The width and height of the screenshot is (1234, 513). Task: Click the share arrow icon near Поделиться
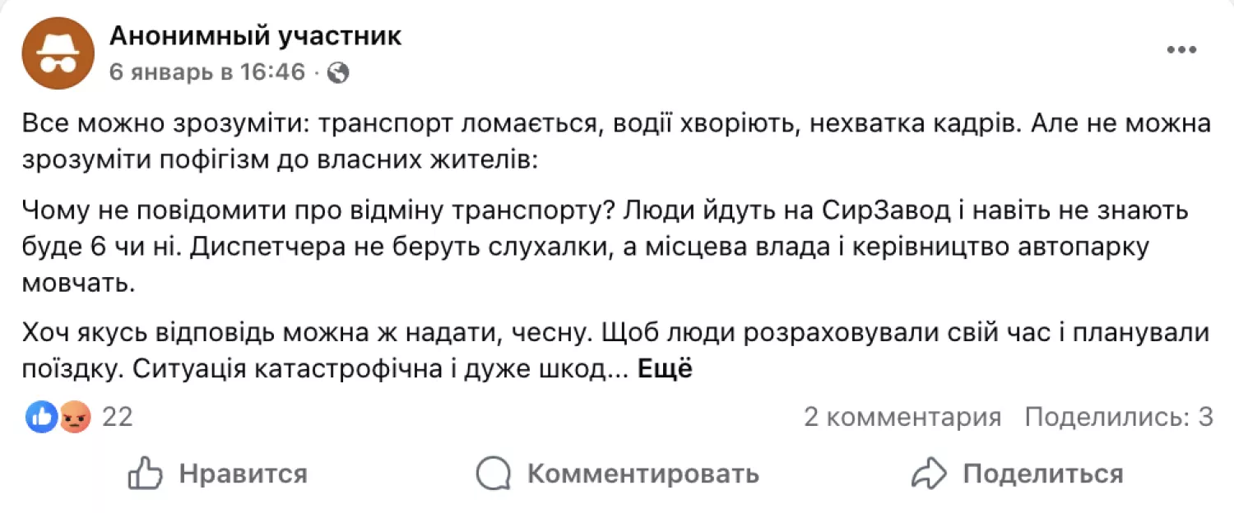pyautogui.click(x=929, y=474)
